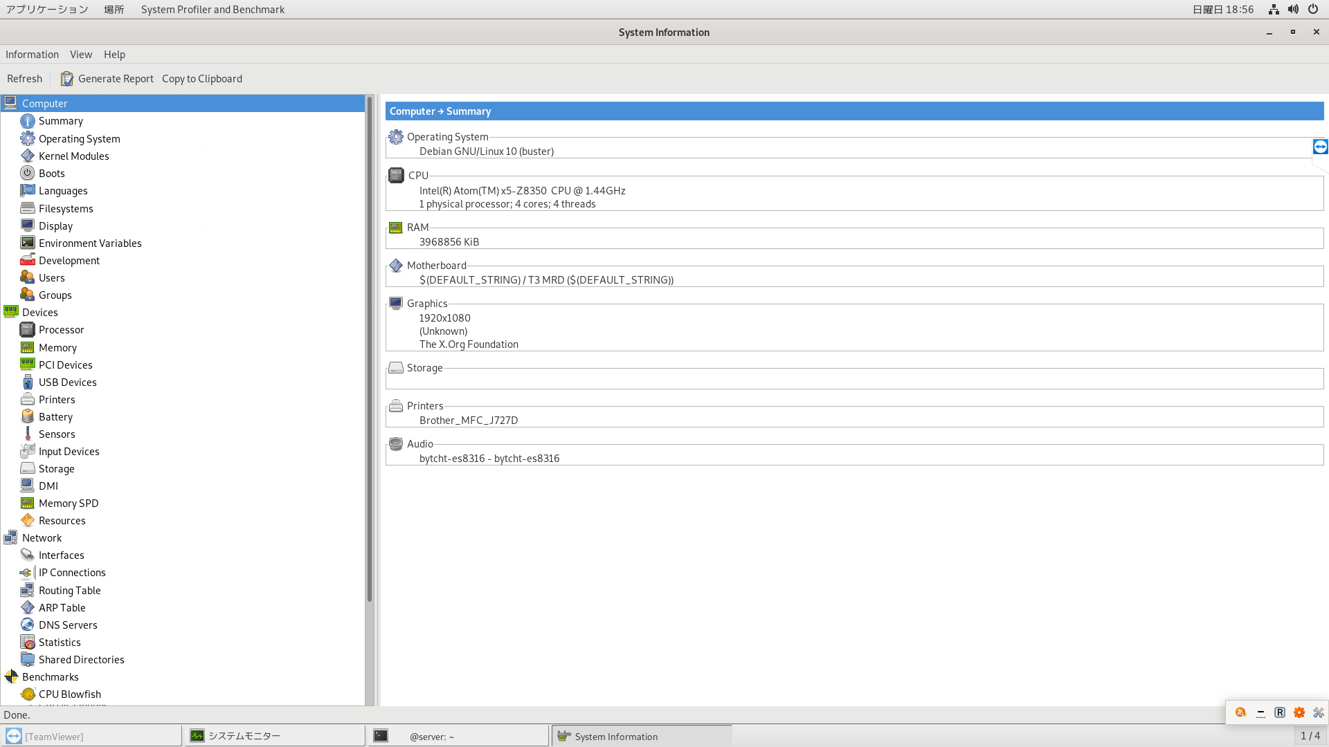Open the Help menu

(x=114, y=55)
